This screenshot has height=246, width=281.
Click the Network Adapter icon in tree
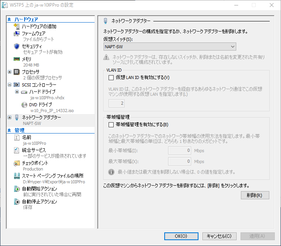coord(17,118)
